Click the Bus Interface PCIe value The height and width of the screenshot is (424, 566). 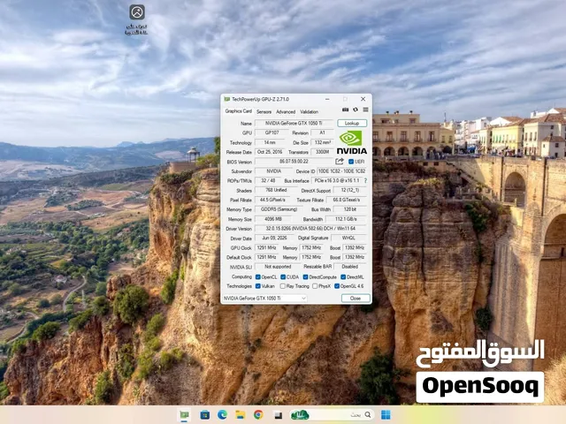pos(336,180)
